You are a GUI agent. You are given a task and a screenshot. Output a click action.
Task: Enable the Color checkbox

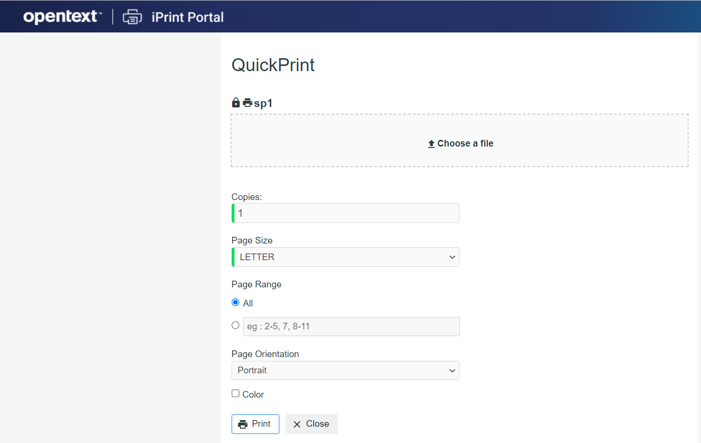tap(235, 394)
